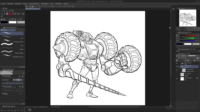200x112 pixels.
Task: Toggle Gomme de vecteur checkbox
Action: [x=2, y=90]
